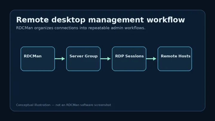This screenshot has height=121, width=215.
Task: Click the subtitle 'RDCMan organizes connections into repeatable admin workflows.'
Action: (81, 28)
